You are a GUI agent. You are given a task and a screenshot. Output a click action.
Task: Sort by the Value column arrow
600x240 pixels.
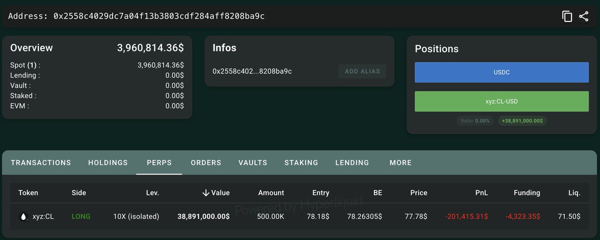pyautogui.click(x=205, y=192)
